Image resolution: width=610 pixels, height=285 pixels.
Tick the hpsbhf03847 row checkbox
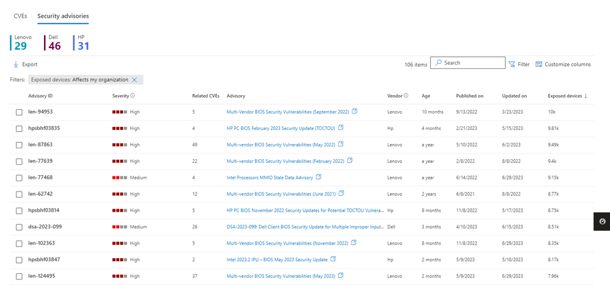coord(19,260)
